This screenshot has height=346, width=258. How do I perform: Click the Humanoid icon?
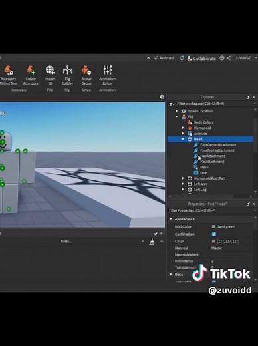click(x=190, y=128)
